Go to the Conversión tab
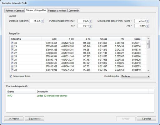 coord(74,11)
